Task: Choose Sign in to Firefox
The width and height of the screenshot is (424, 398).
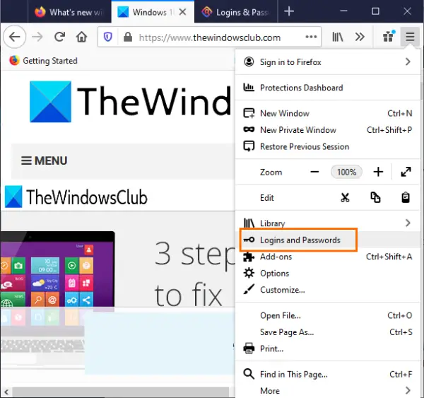Action: pyautogui.click(x=327, y=62)
